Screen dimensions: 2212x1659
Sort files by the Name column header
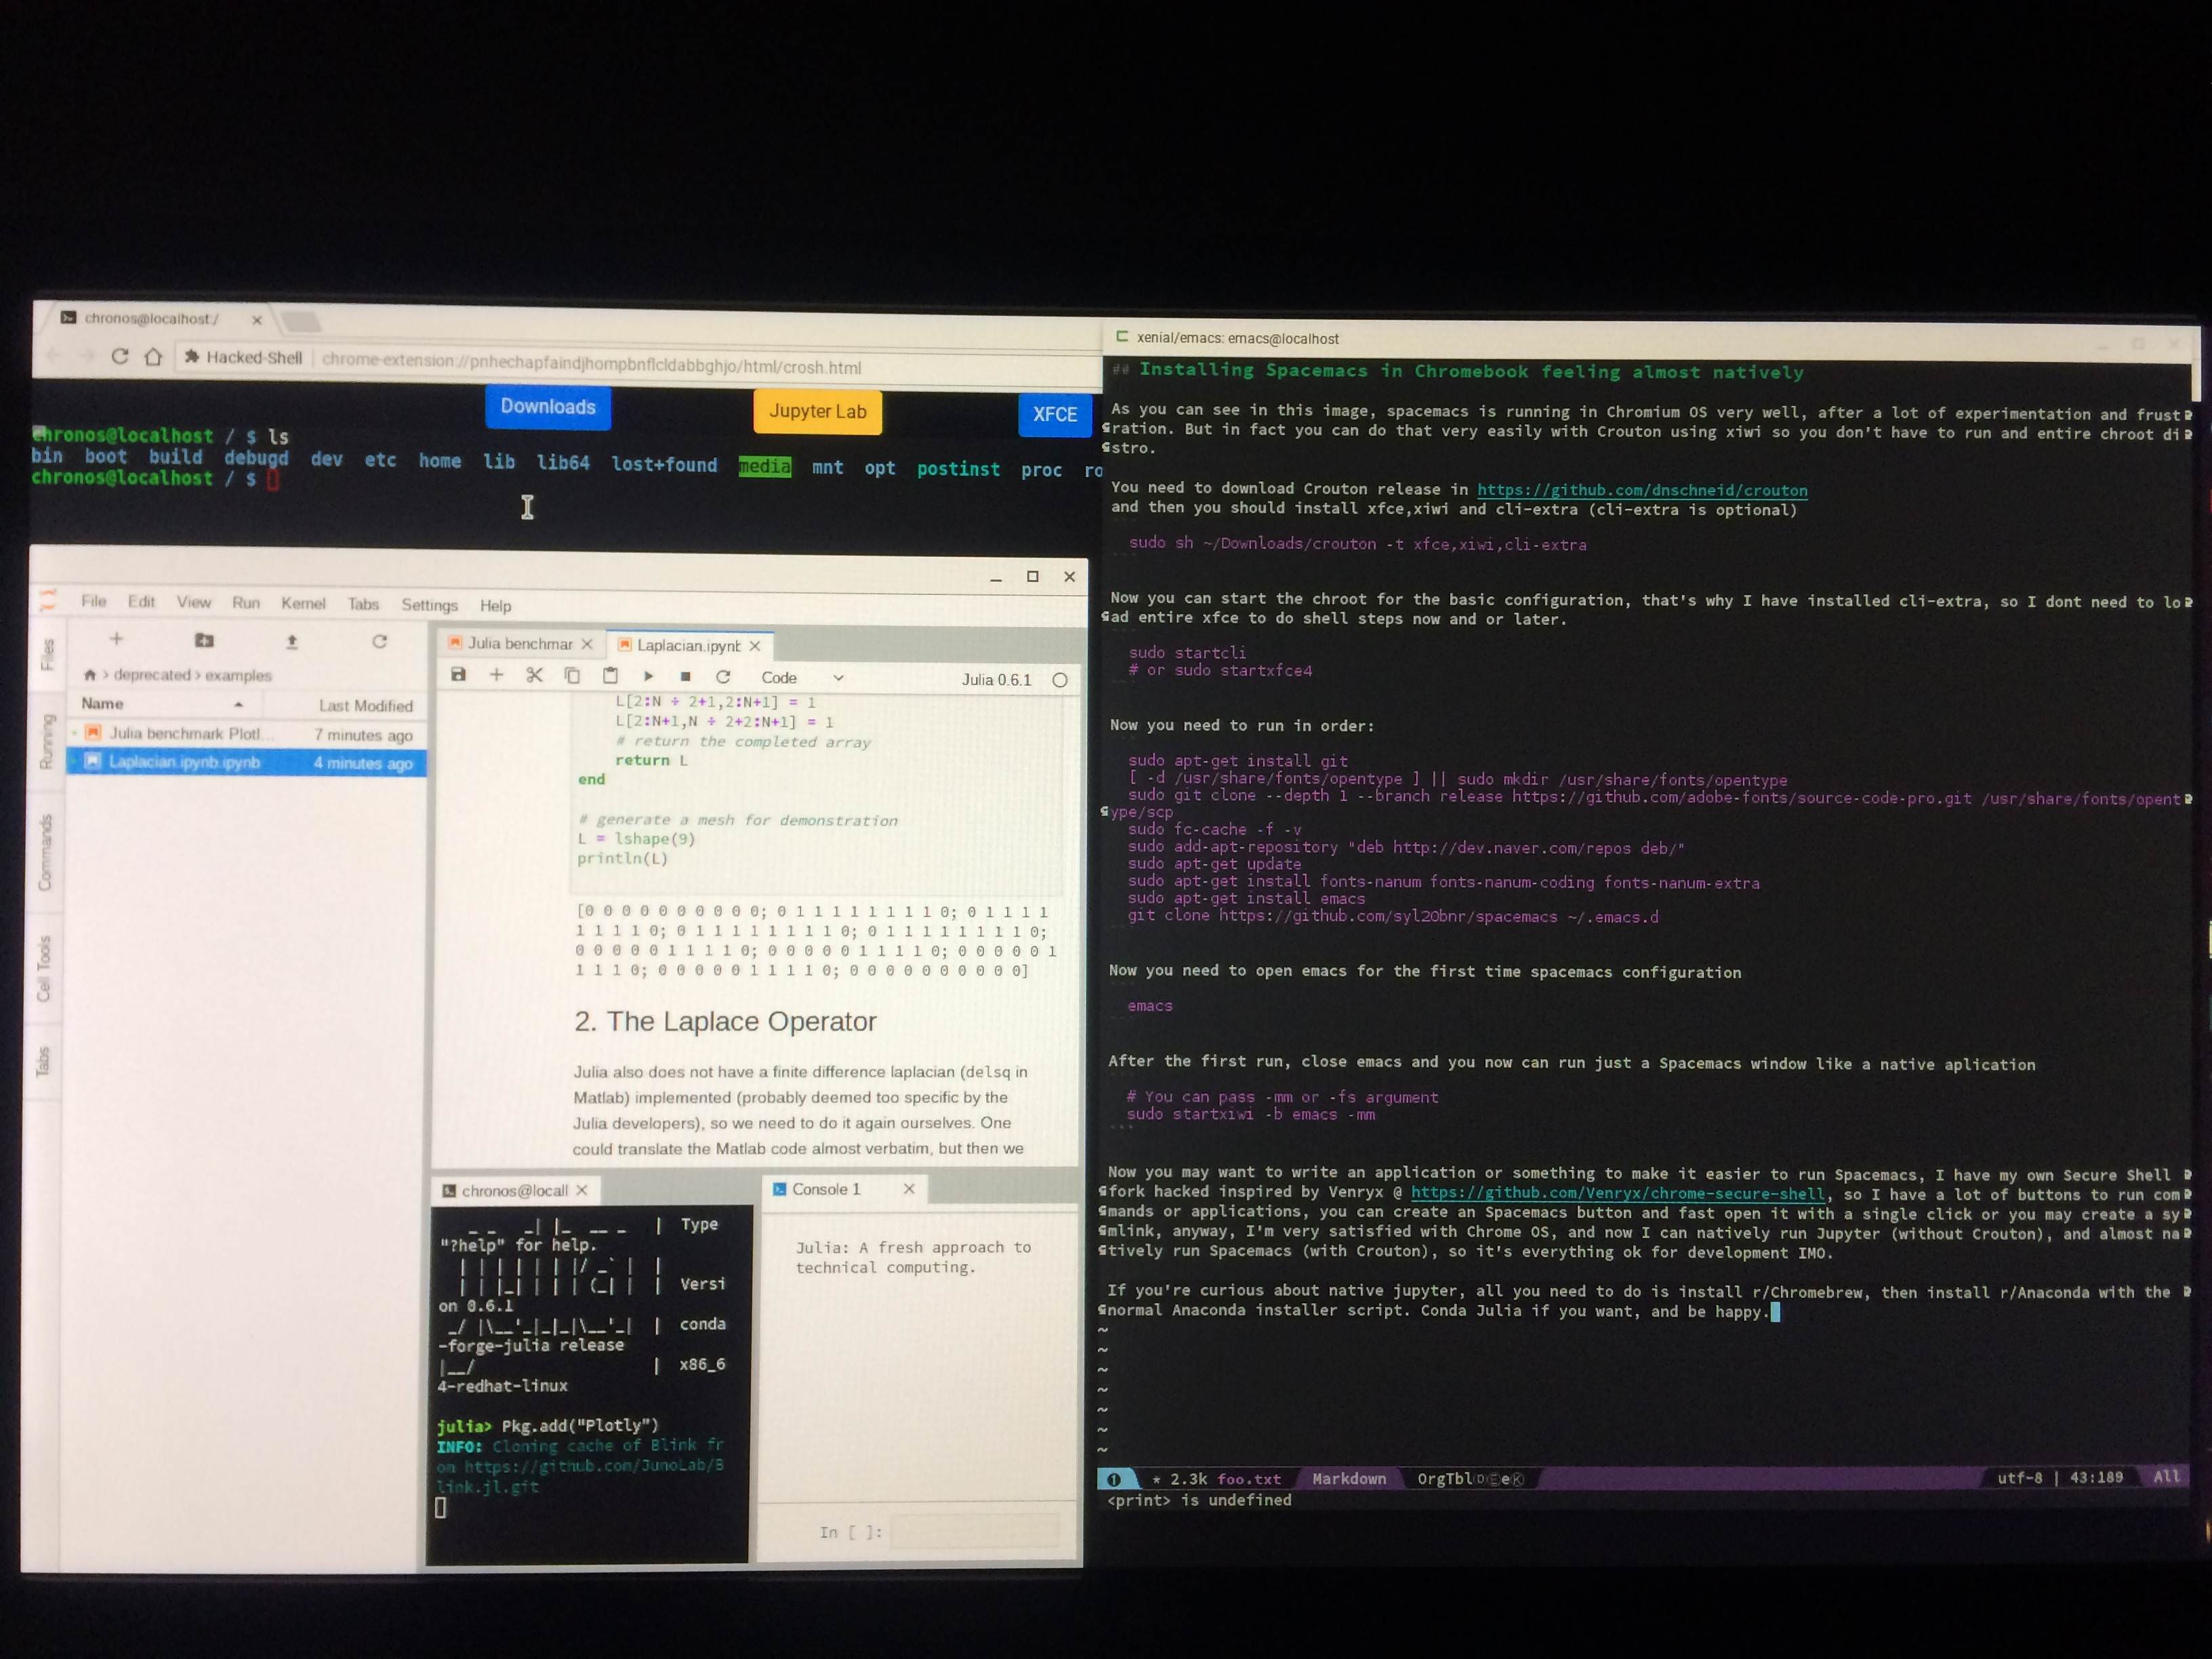(103, 704)
